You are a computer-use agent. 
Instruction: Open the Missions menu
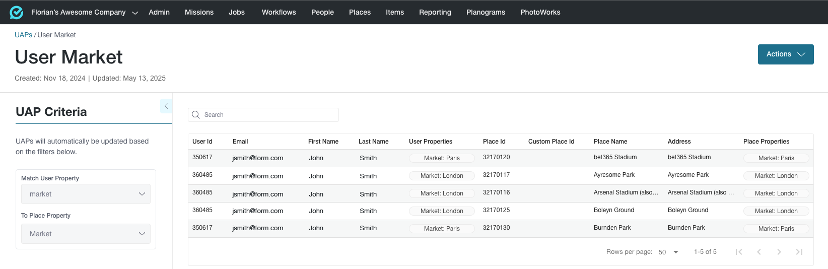pos(199,12)
